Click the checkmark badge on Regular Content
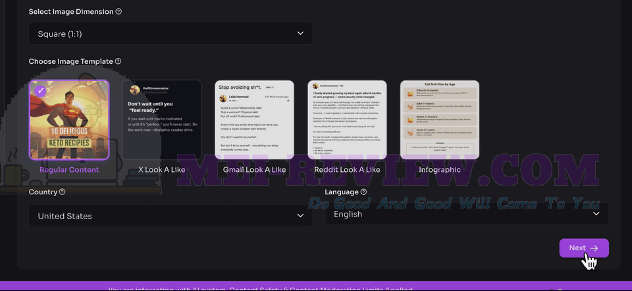 pos(39,91)
